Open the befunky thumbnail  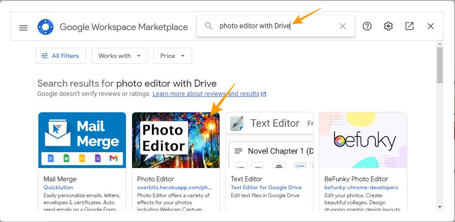click(x=363, y=140)
